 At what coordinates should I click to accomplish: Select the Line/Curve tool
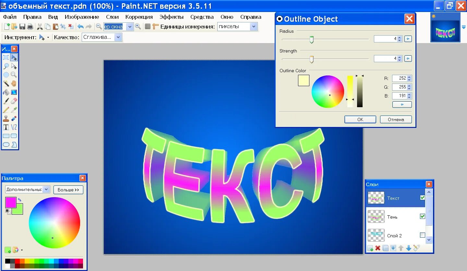(14, 127)
